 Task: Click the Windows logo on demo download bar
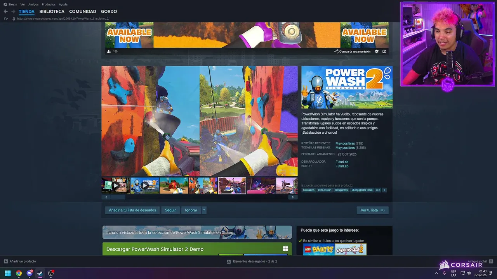click(285, 249)
